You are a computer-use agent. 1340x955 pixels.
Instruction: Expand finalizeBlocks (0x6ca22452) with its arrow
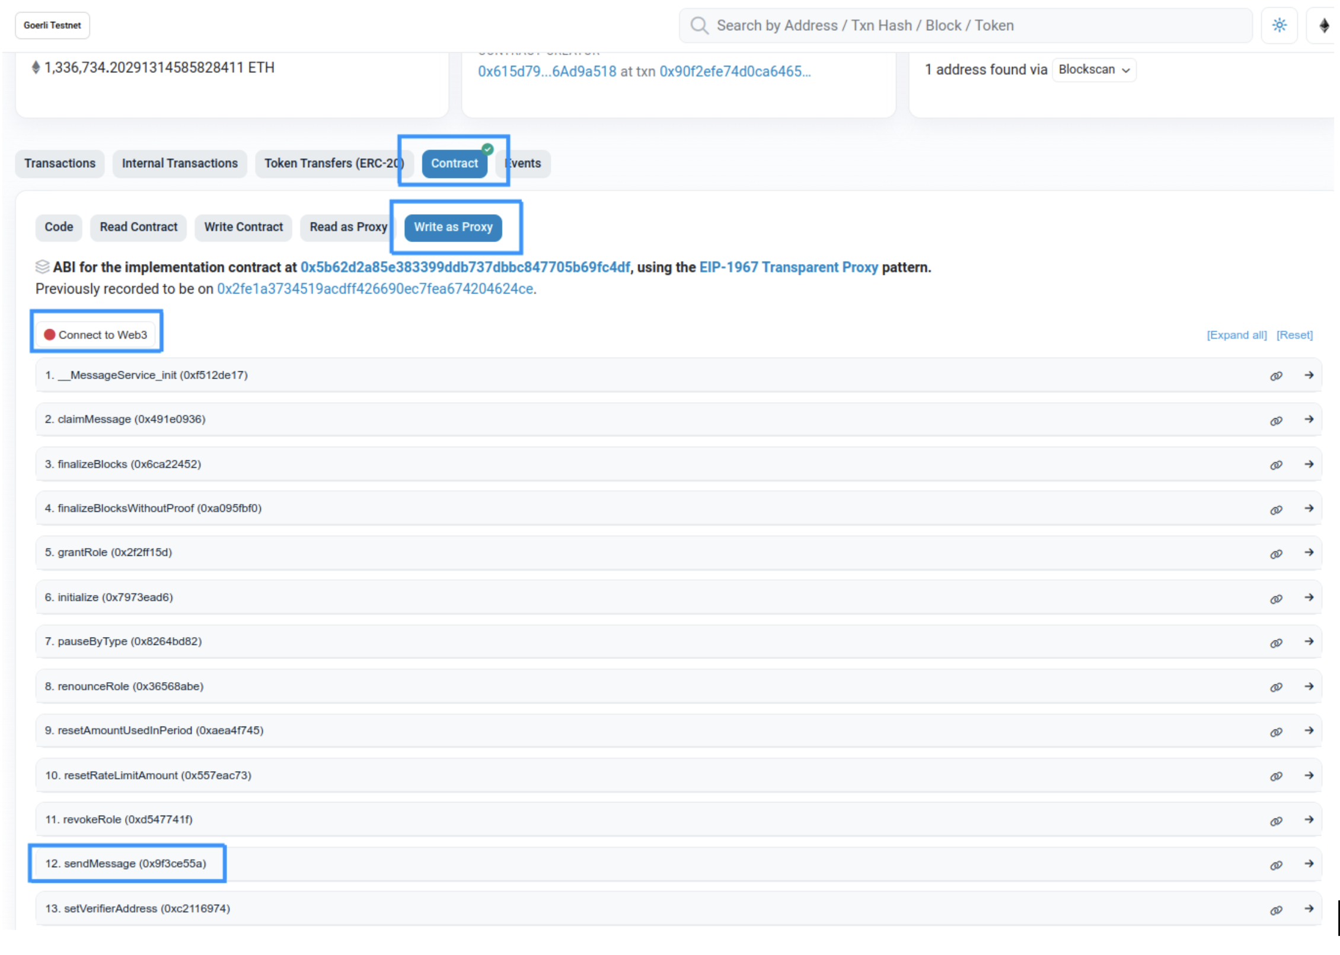tap(1309, 464)
